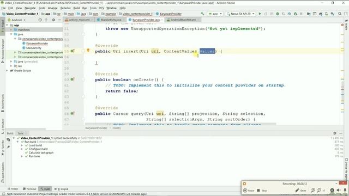
Task: Select the Sync tab in Build panel
Action: click(22, 133)
